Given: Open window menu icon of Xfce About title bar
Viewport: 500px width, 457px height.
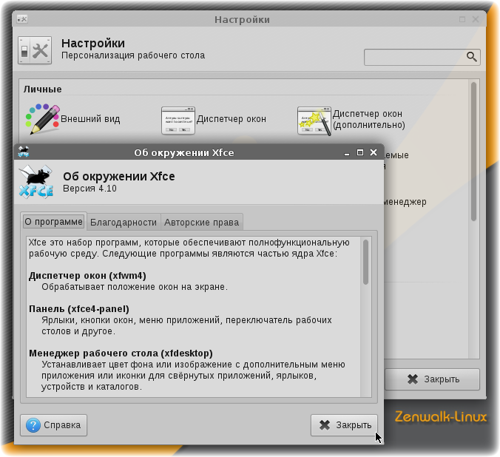Looking at the screenshot, I should pyautogui.click(x=24, y=152).
